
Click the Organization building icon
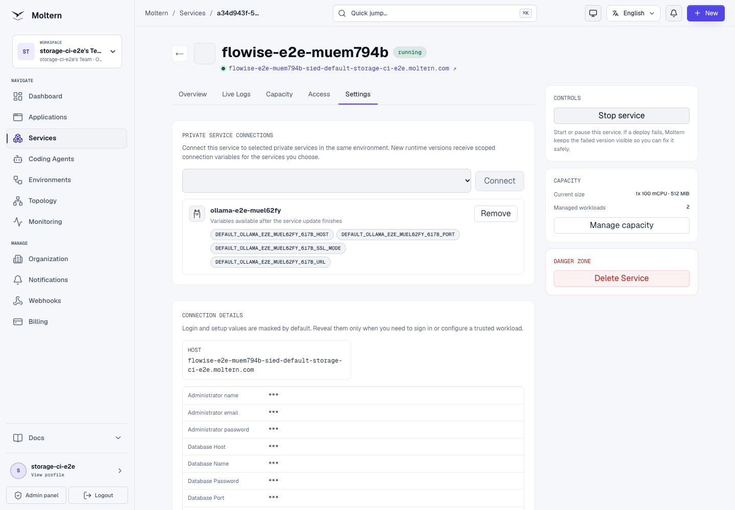(x=18, y=259)
